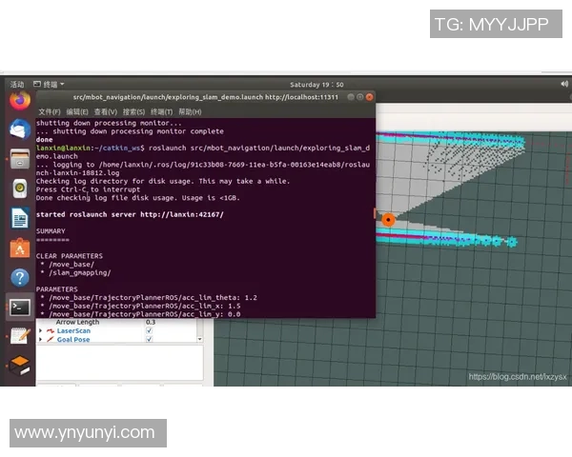This screenshot has height=457, width=572.
Task: Open the Help icon in dock
Action: [x=19, y=277]
